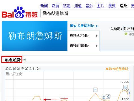This screenshot has width=134, height=101.
Task: Open the help icon beside 热点趋势
Action: [x=24, y=59]
